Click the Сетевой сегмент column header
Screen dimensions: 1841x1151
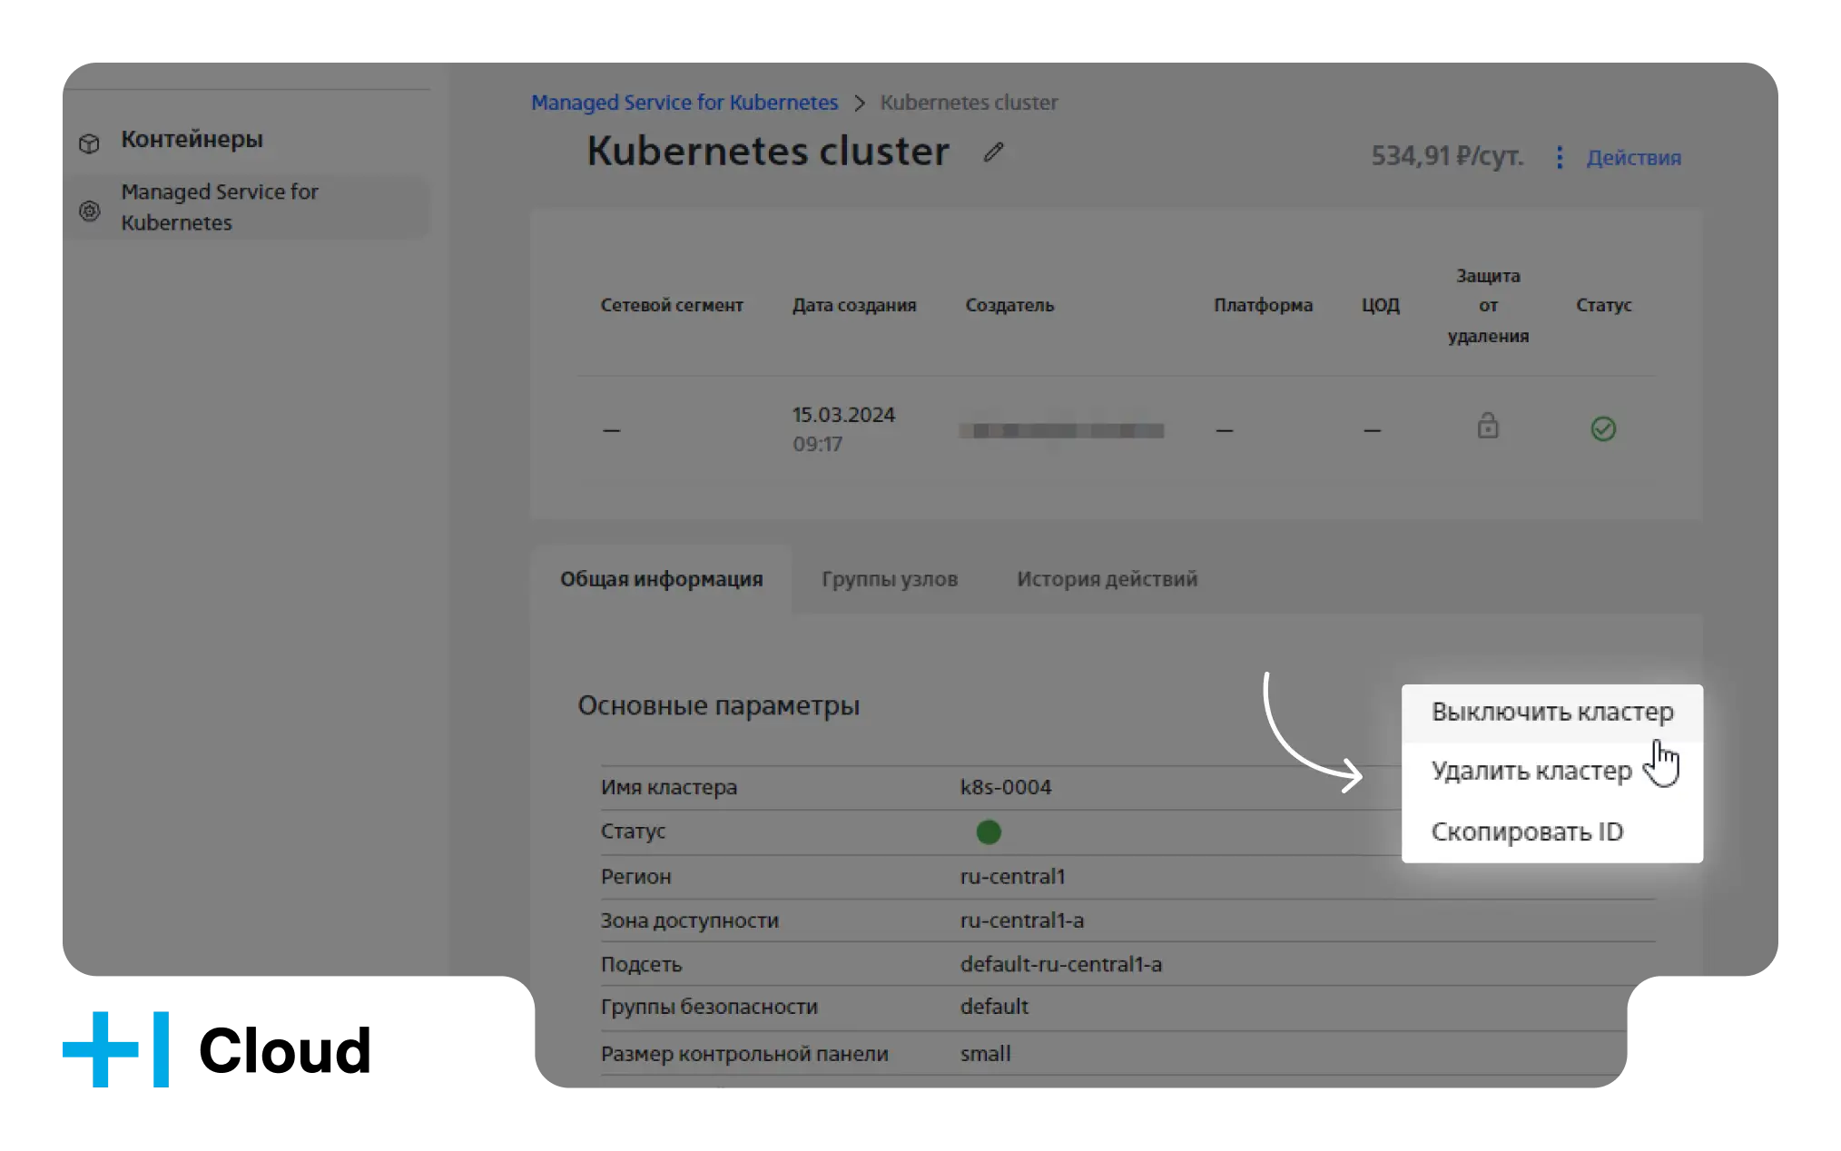[x=672, y=306]
